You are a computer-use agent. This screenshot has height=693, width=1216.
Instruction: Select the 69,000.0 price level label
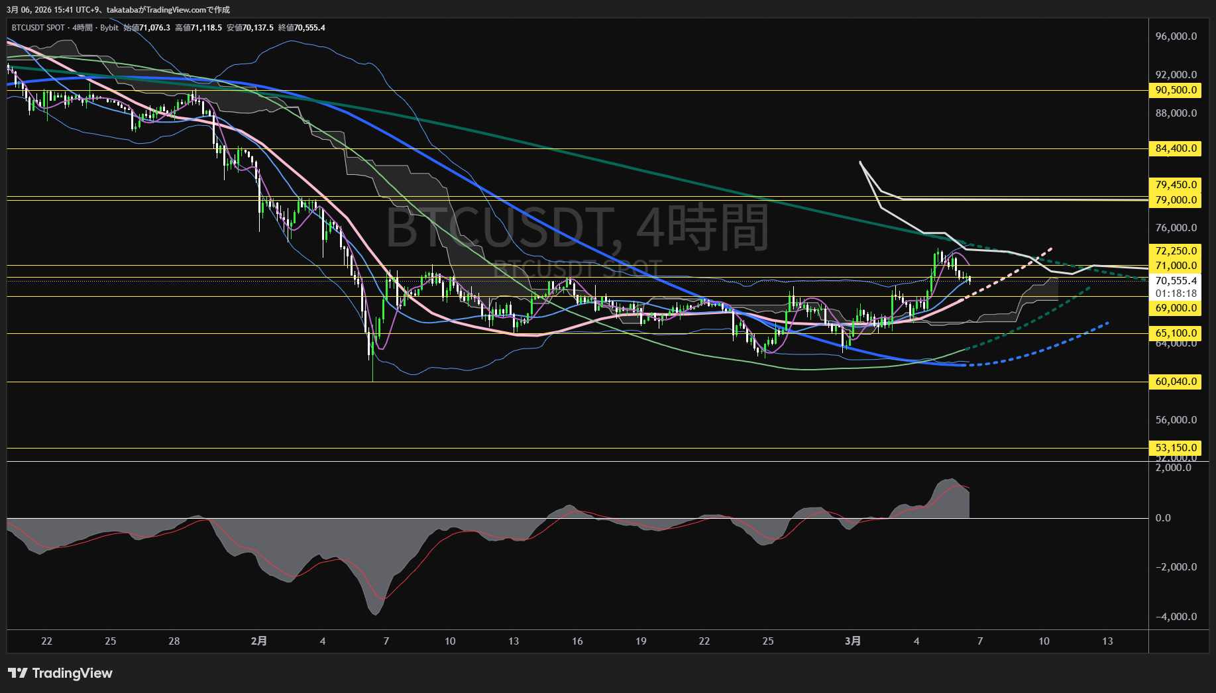coord(1176,308)
